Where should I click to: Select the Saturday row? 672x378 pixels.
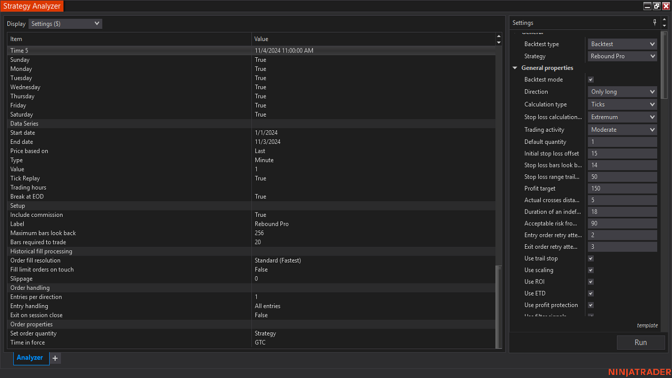(x=251, y=114)
